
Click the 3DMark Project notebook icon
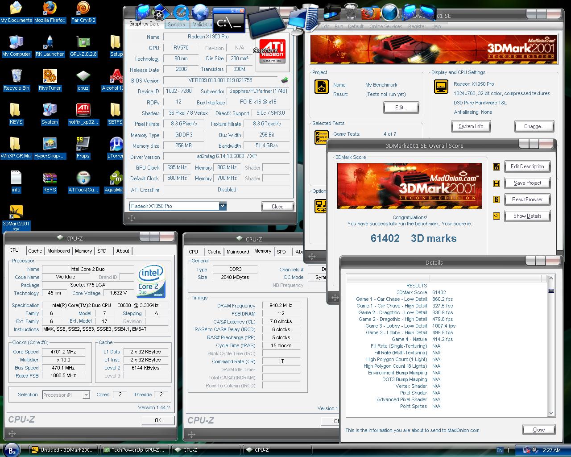[x=322, y=87]
